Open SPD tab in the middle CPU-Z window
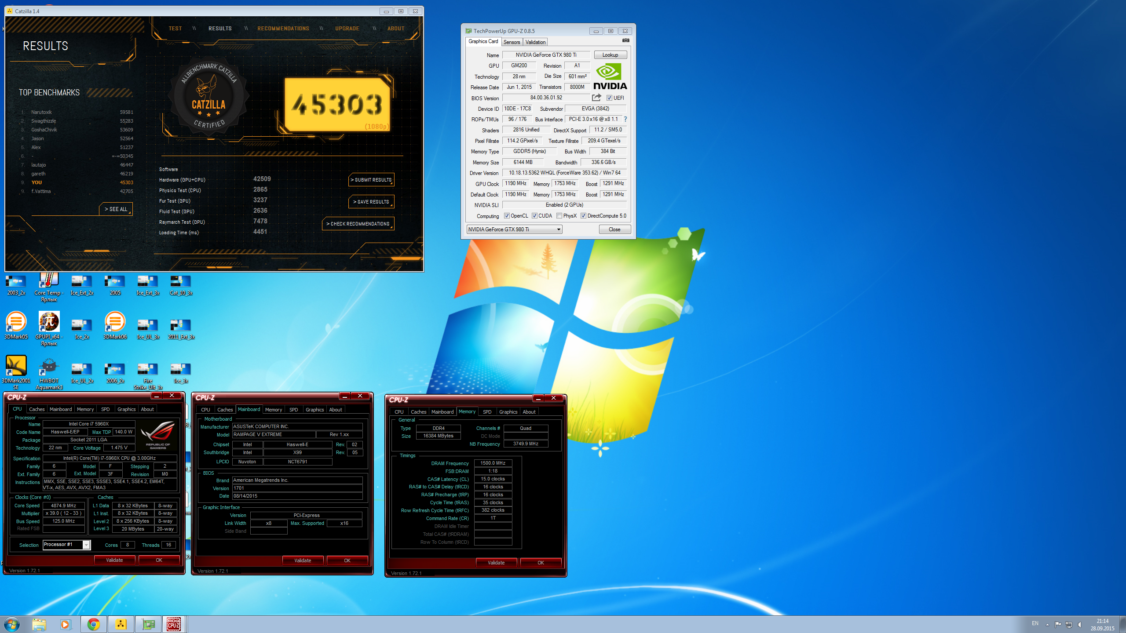Screen dimensions: 1126x633 coord(294,410)
